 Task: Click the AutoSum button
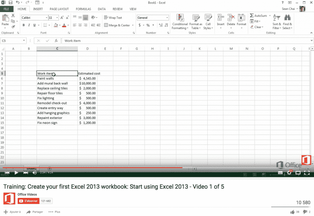(258, 16)
